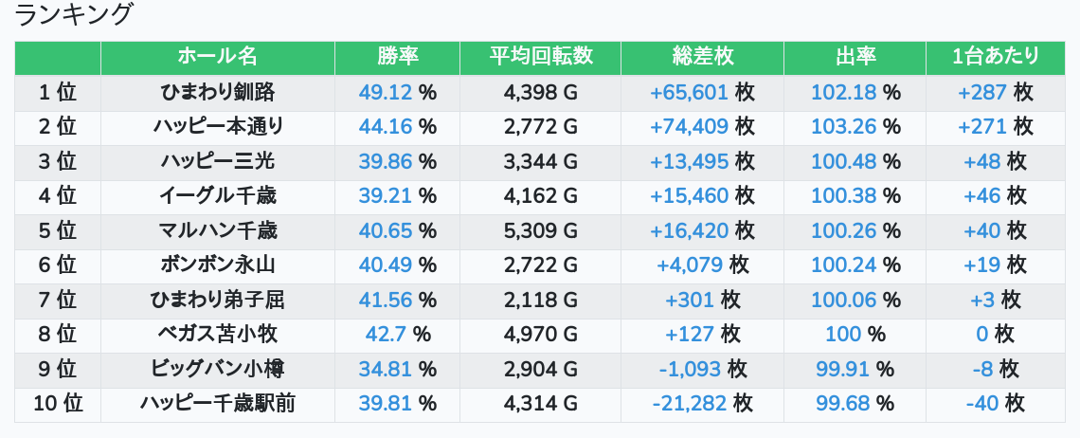Click the 平均回転数 column header
Image resolution: width=1080 pixels, height=438 pixels.
(x=541, y=57)
